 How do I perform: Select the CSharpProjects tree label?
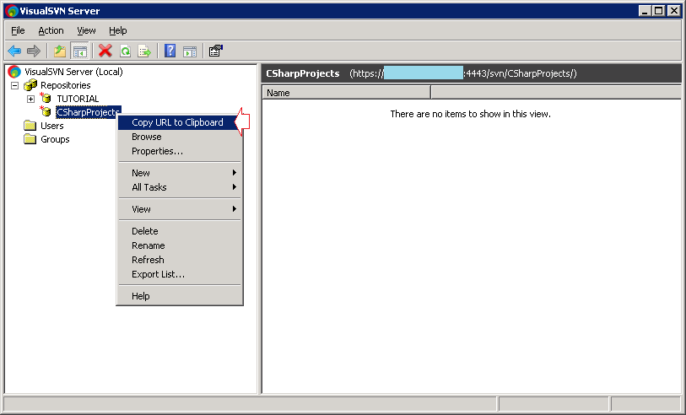89,112
